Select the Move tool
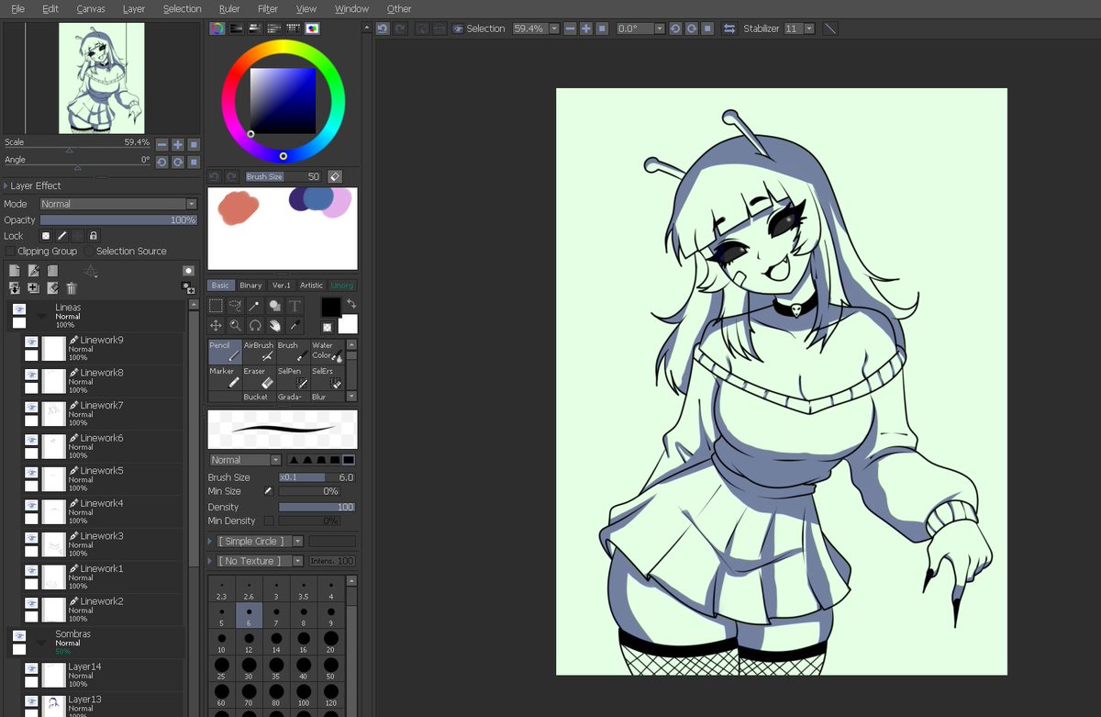Viewport: 1101px width, 717px height. [216, 325]
